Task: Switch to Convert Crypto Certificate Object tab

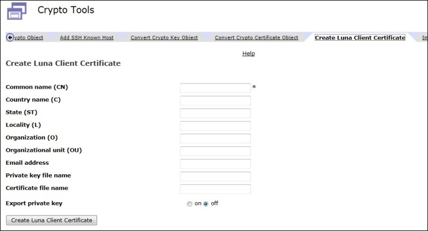Action: tap(256, 37)
